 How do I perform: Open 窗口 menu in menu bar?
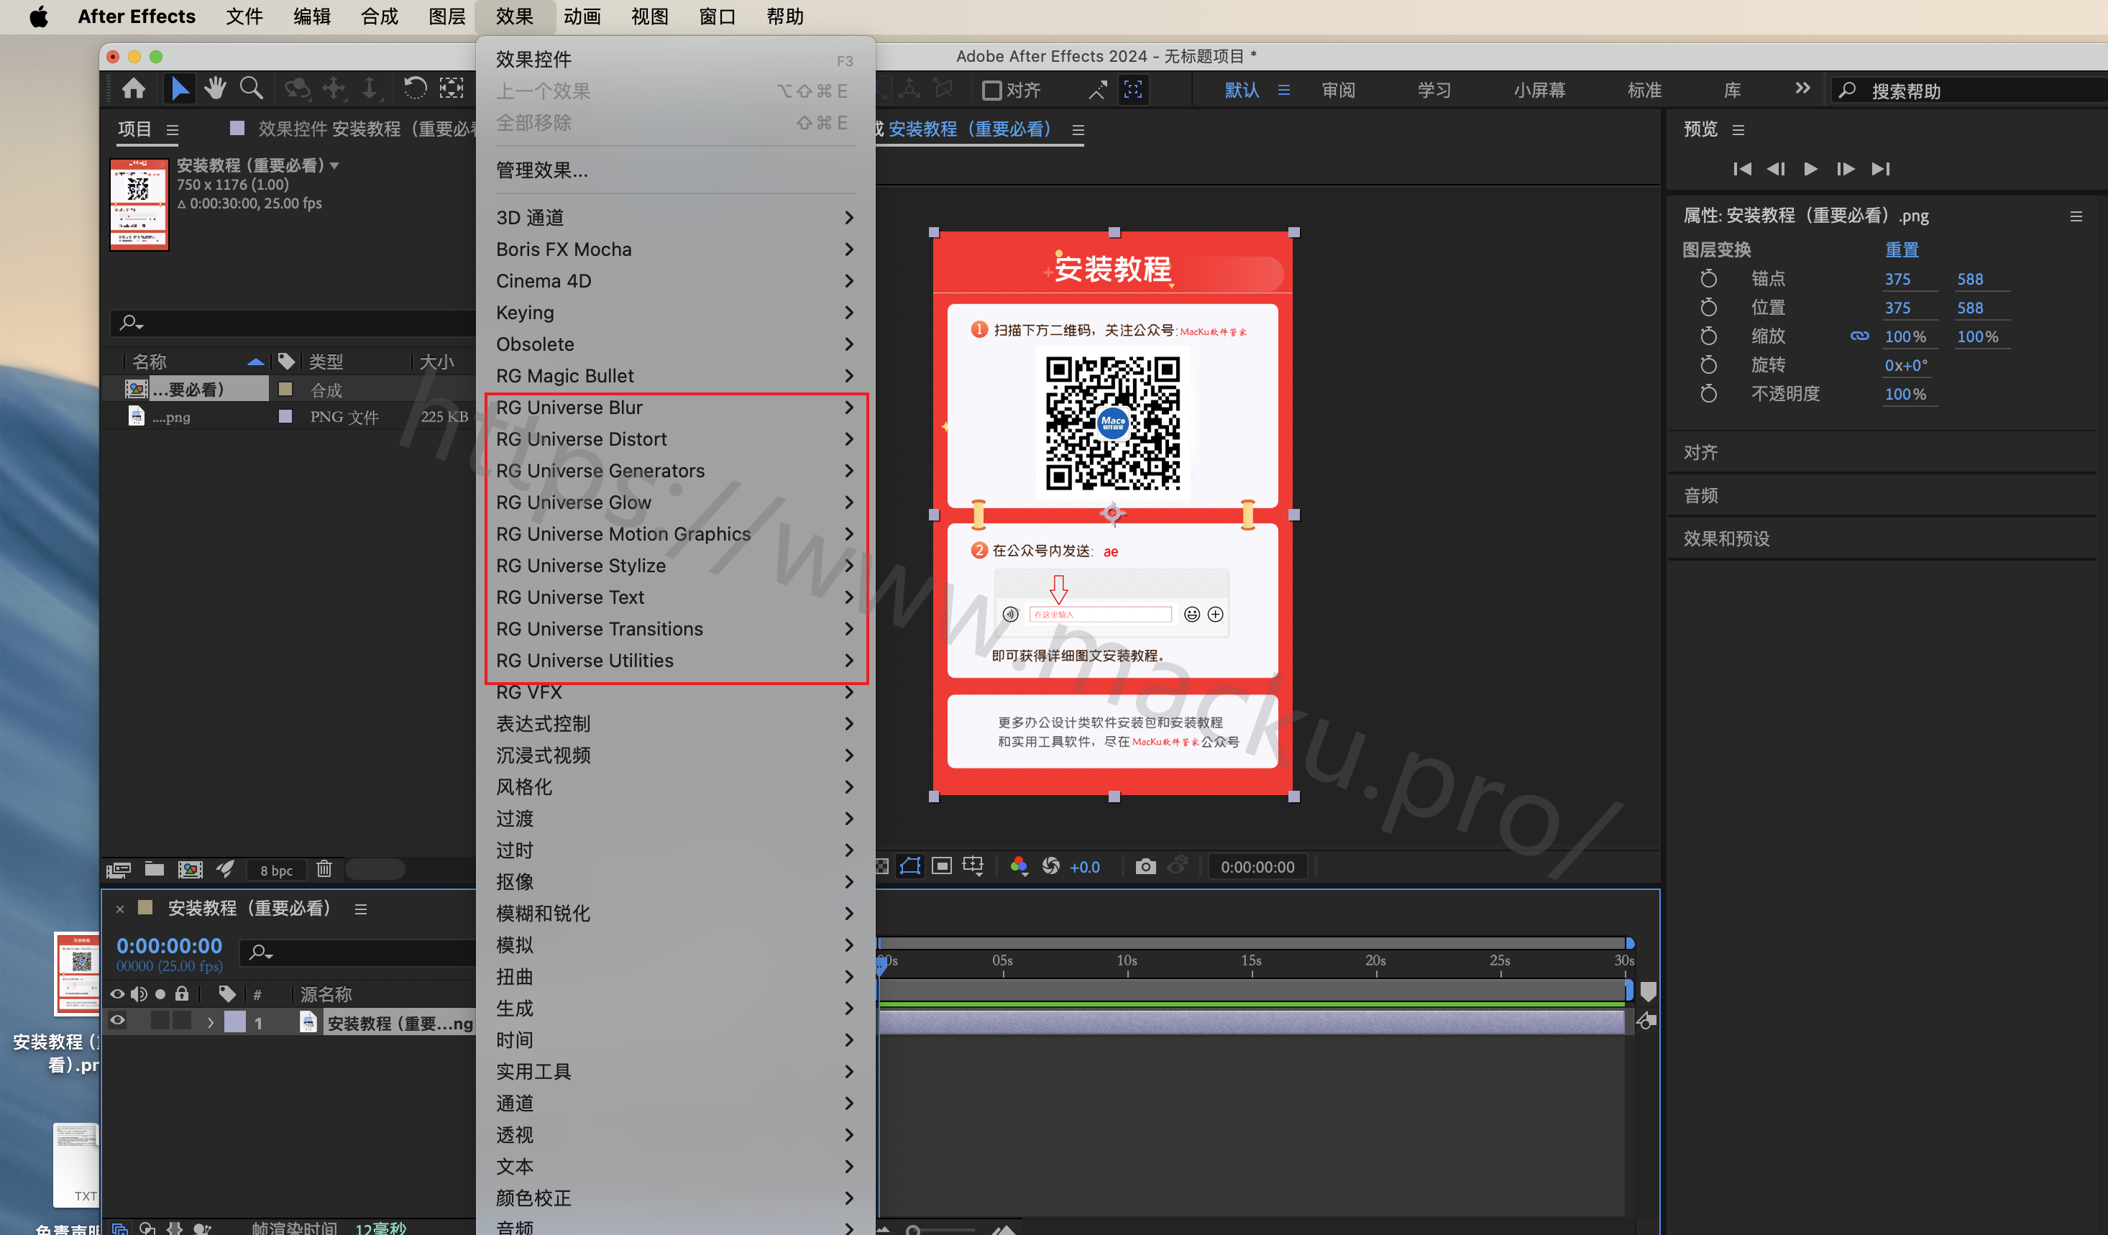coord(717,17)
